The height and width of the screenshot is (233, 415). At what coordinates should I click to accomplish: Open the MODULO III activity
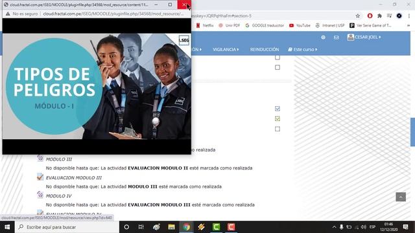(x=59, y=159)
